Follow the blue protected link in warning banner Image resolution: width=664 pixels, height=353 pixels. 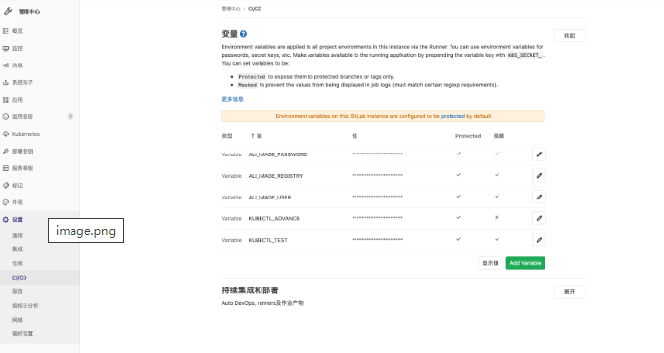(x=452, y=116)
